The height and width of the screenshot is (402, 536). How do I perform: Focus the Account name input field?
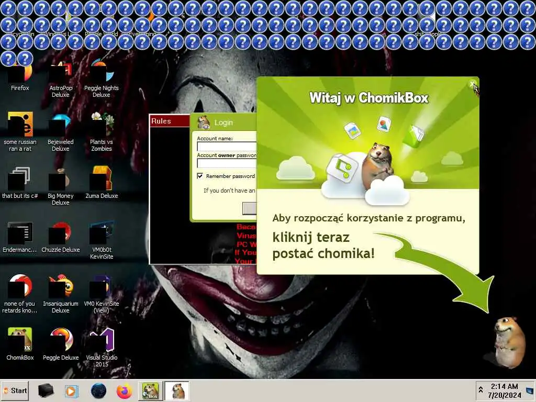(227, 147)
